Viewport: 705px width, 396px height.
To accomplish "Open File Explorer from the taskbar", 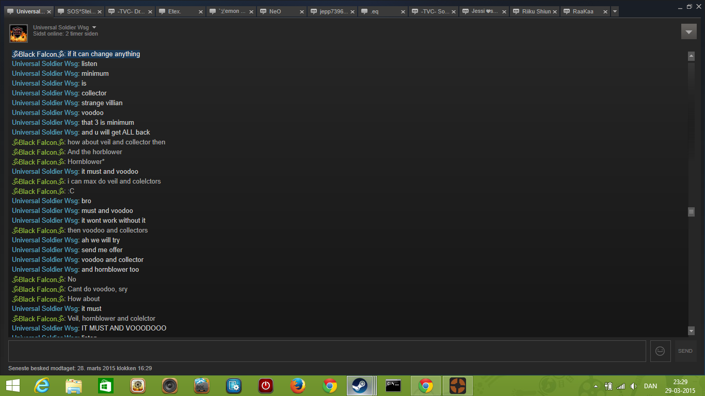I will coord(73,386).
